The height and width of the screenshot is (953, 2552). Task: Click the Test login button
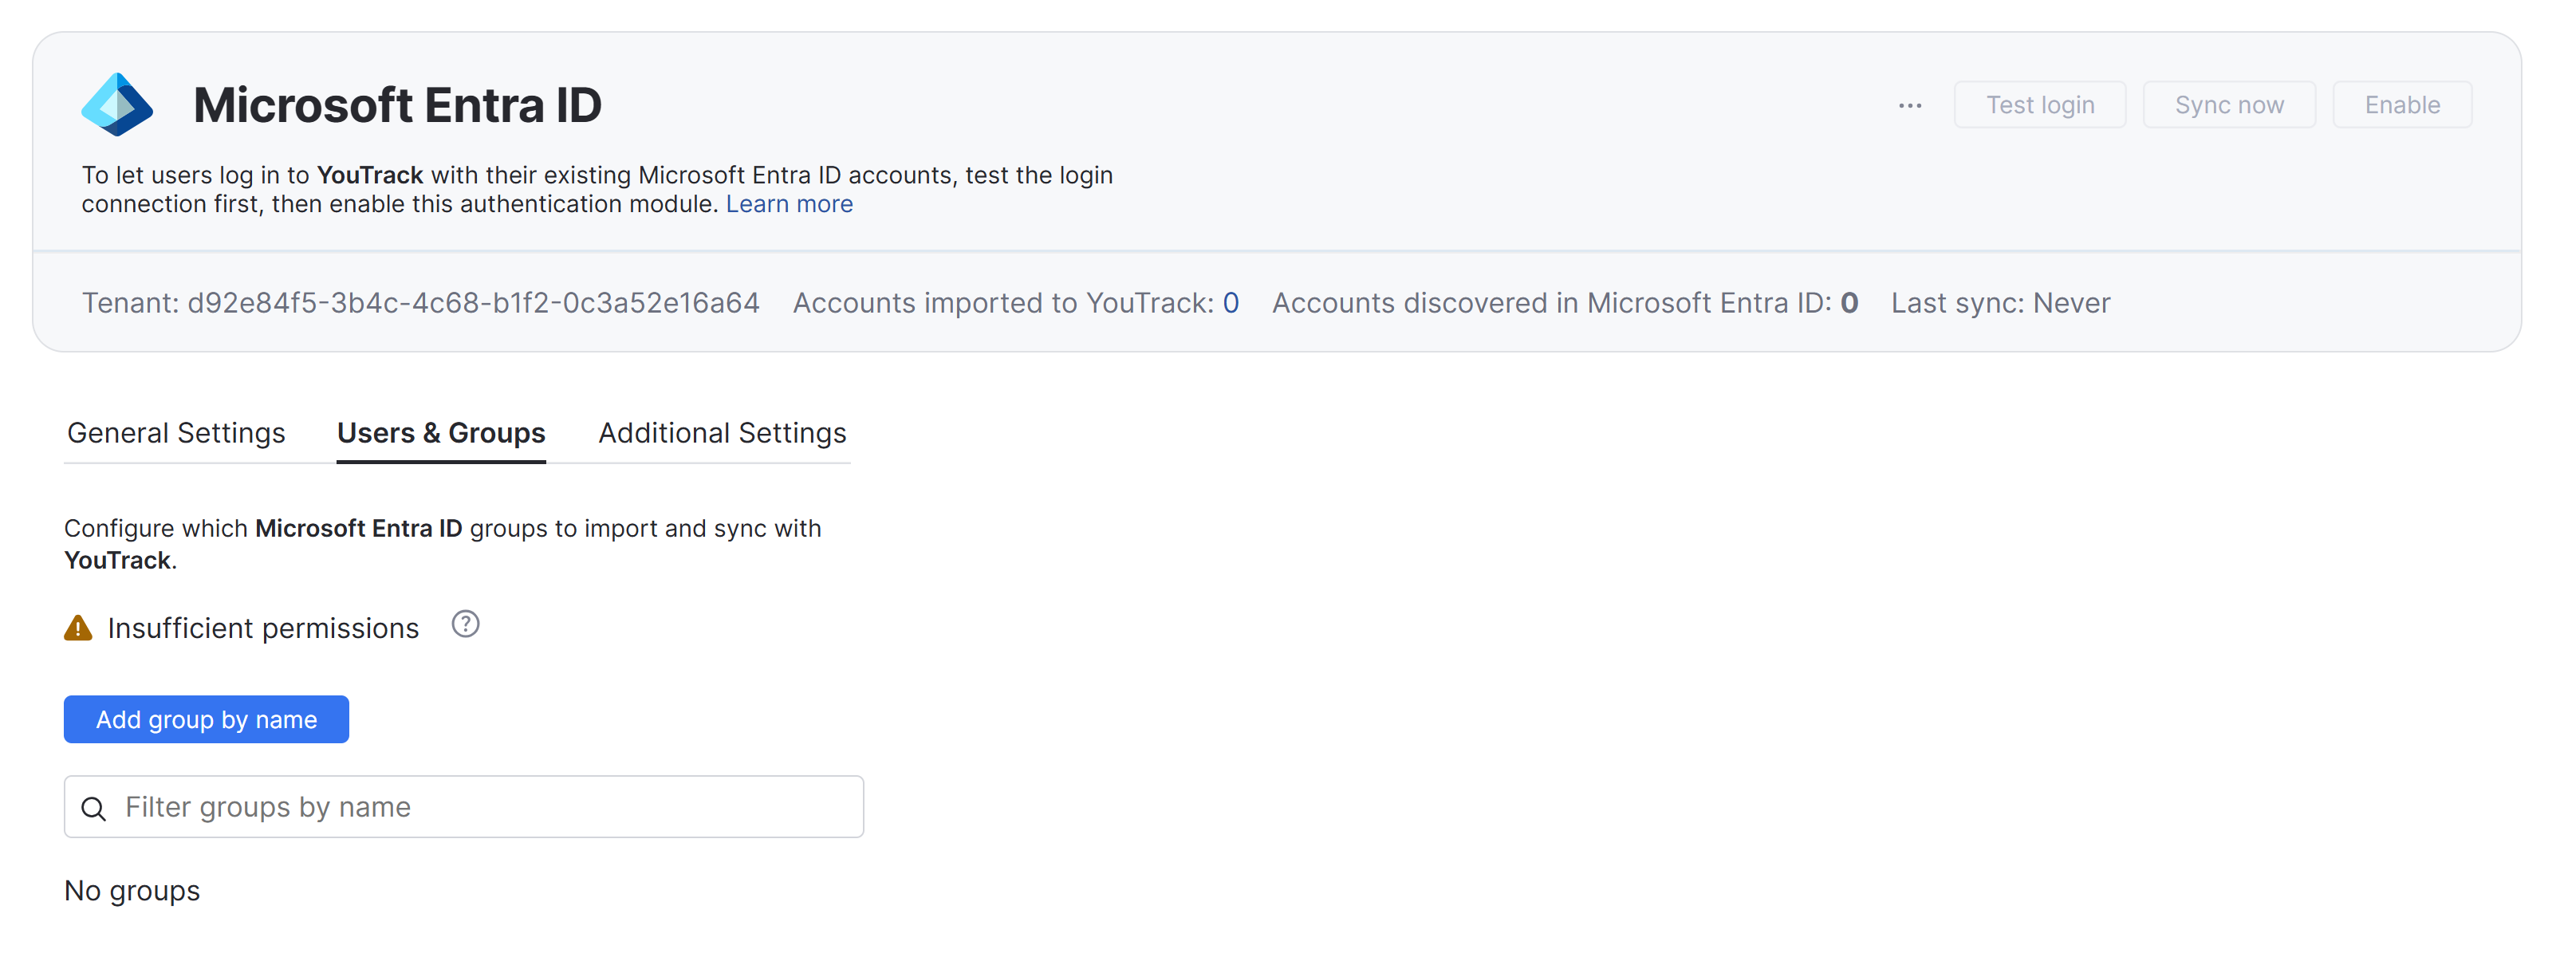2039,105
